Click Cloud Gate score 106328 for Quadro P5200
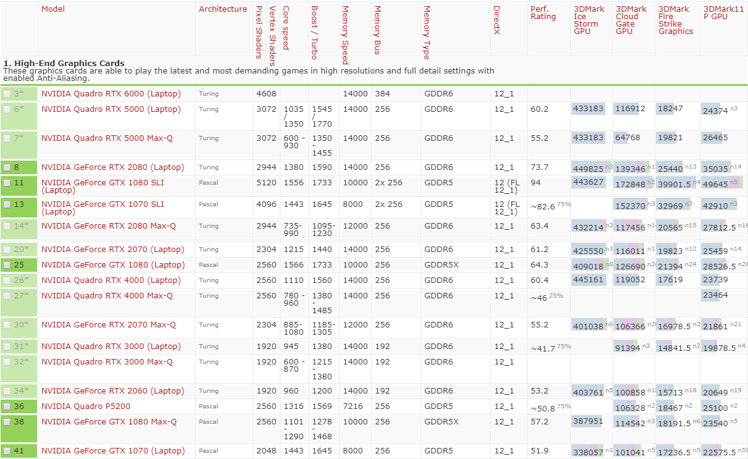The image size is (748, 459). coord(630,408)
